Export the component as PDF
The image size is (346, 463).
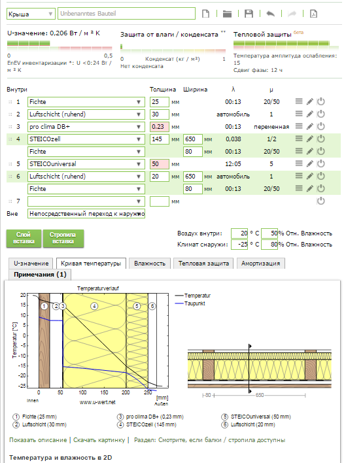pyautogui.click(x=313, y=14)
